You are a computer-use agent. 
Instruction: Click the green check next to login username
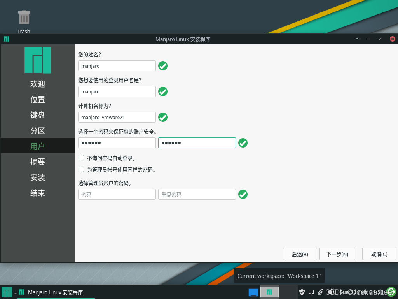[163, 91]
